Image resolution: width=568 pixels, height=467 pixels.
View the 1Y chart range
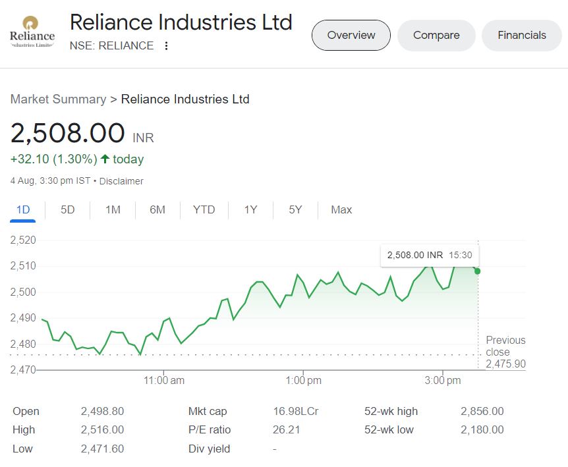point(250,210)
